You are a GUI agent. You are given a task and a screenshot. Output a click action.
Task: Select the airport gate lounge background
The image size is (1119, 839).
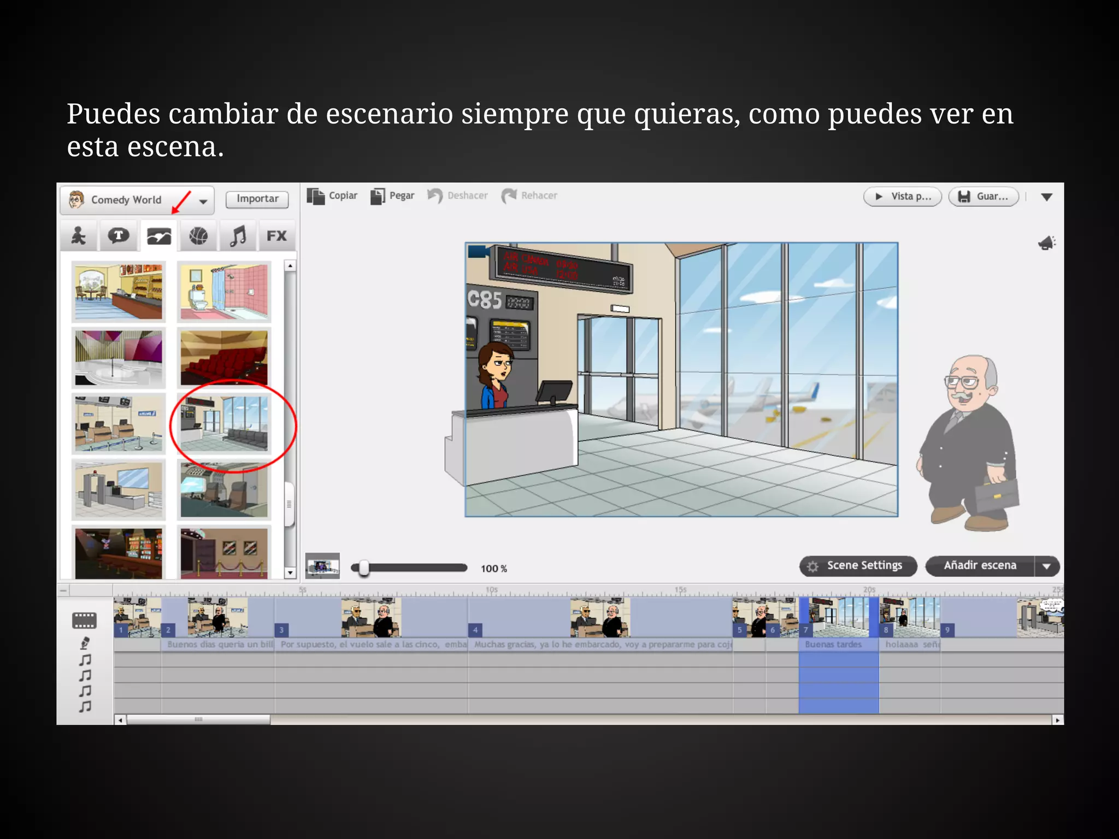tap(224, 424)
